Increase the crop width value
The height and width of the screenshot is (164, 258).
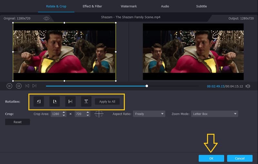click(64, 113)
